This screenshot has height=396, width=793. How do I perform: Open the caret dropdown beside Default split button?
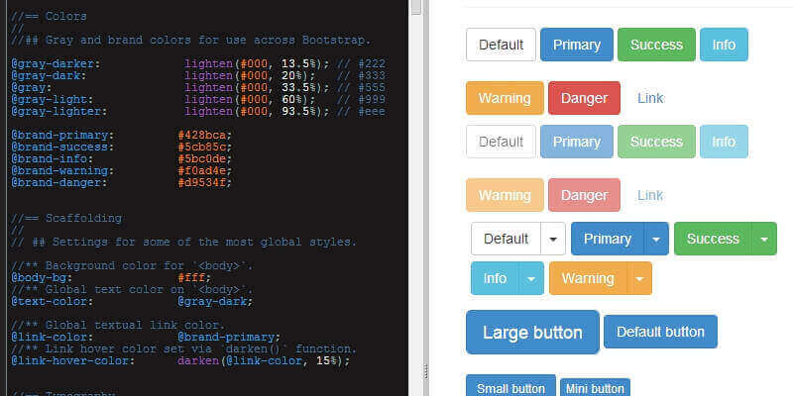[553, 239]
